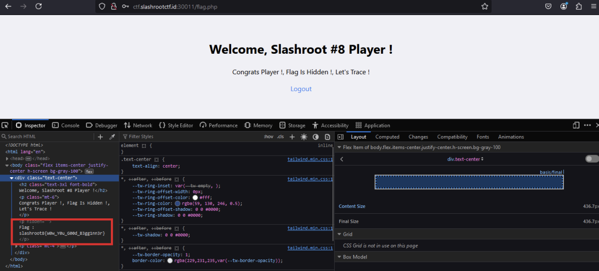The height and width of the screenshot is (271, 599).
Task: Click the Logout link on page
Action: tap(301, 89)
